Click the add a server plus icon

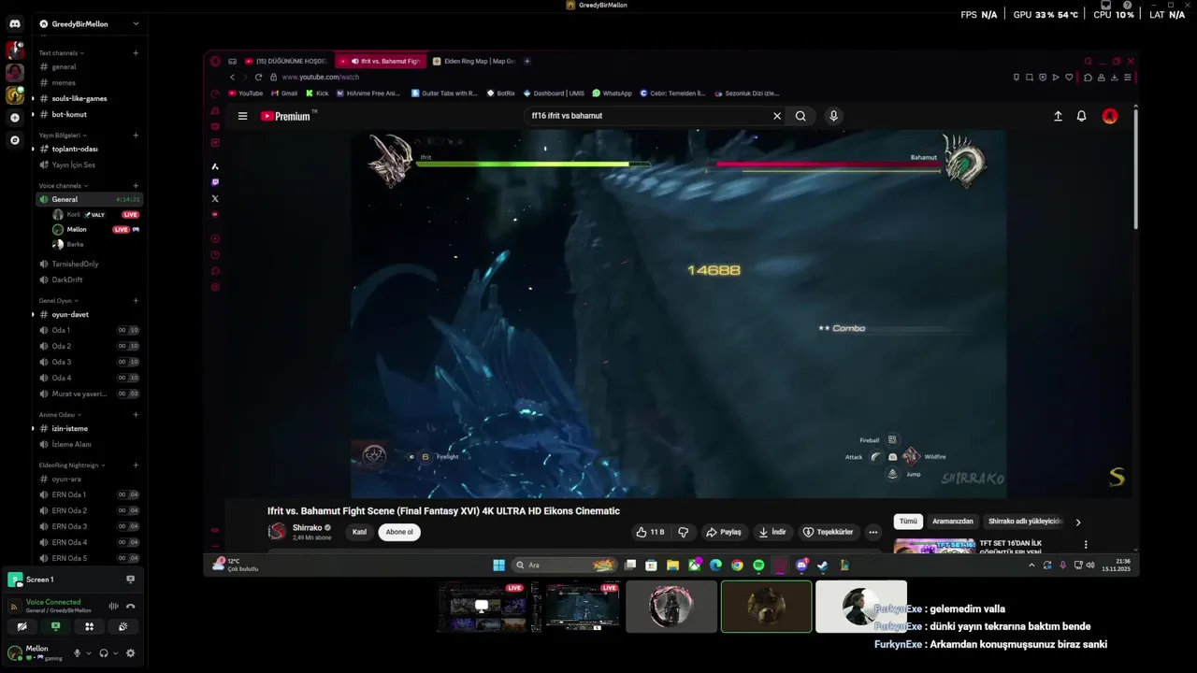(14, 118)
